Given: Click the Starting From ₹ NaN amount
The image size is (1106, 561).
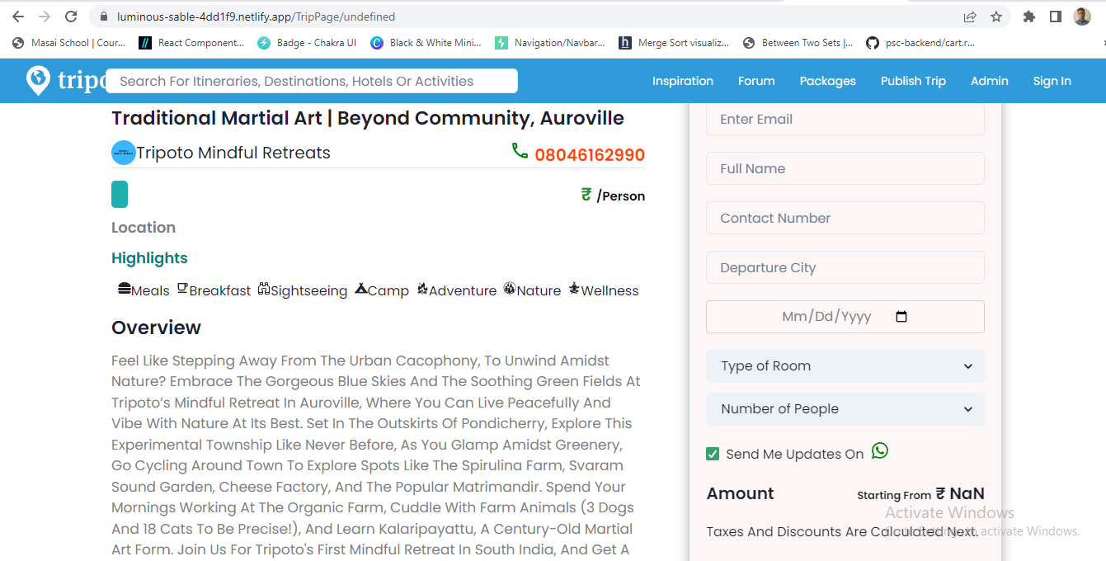Looking at the screenshot, I should (x=920, y=493).
